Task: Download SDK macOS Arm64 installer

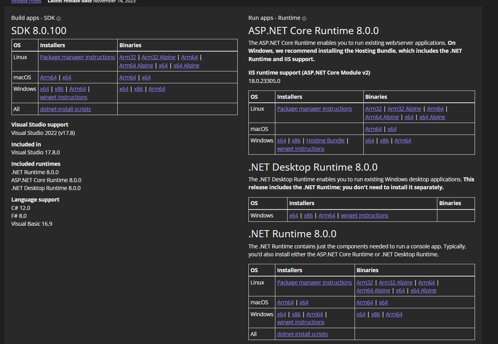Action: (x=48, y=77)
